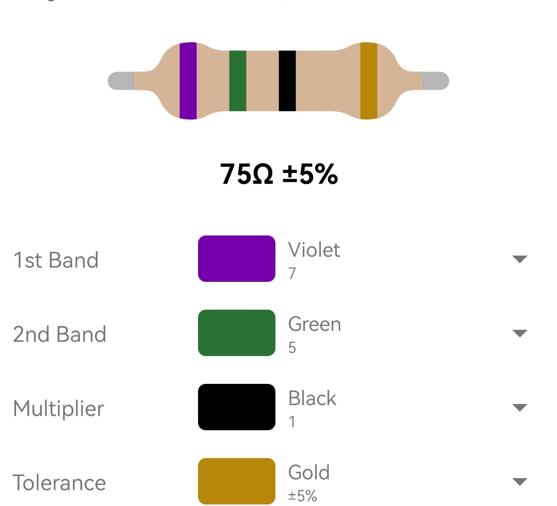Select the black color swatch
Screen dimensions: 557x506
point(237,407)
